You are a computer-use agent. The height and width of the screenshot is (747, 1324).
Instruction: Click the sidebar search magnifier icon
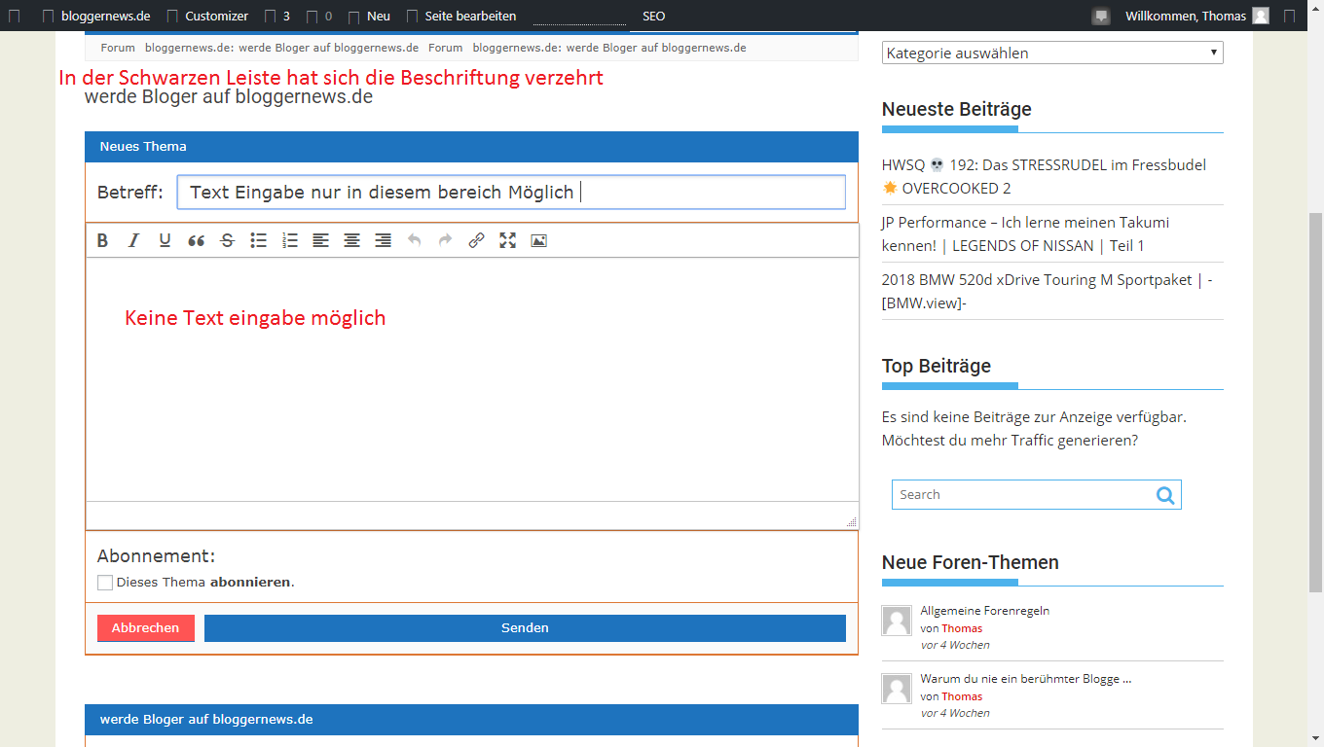point(1165,495)
